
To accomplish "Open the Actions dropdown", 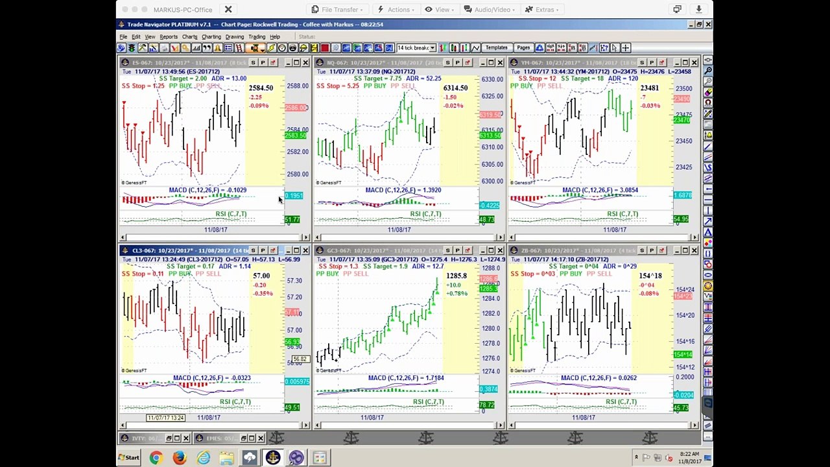I will click(x=397, y=10).
